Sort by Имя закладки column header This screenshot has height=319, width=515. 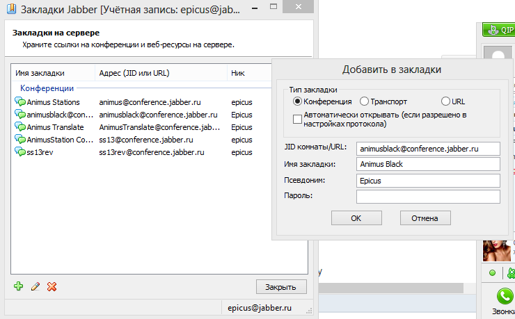tap(53, 73)
